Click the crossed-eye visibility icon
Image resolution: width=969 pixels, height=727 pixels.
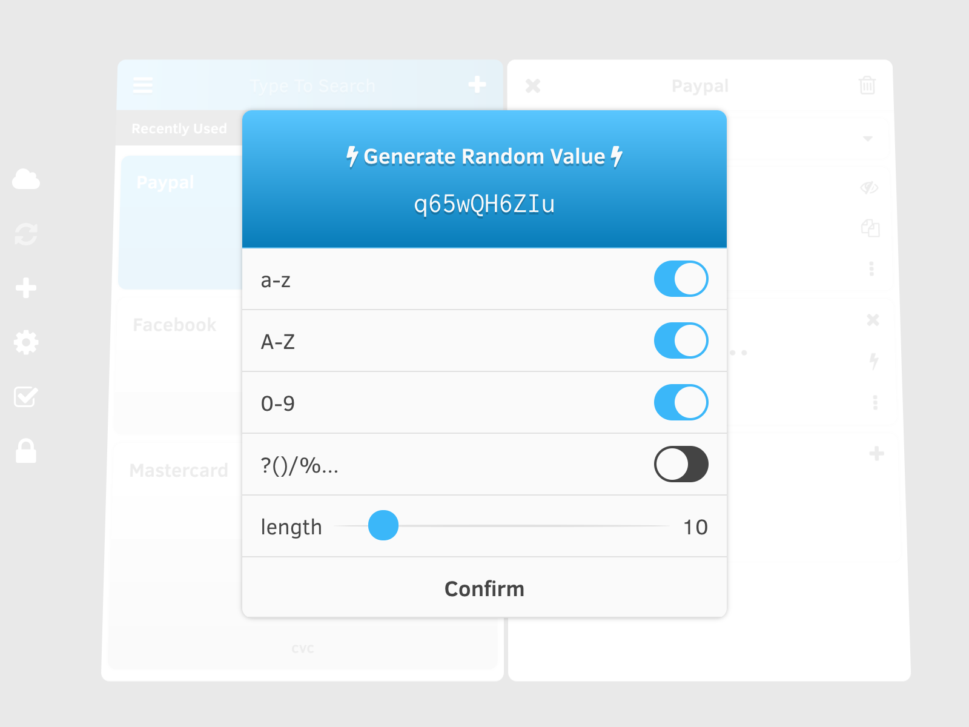tap(870, 188)
